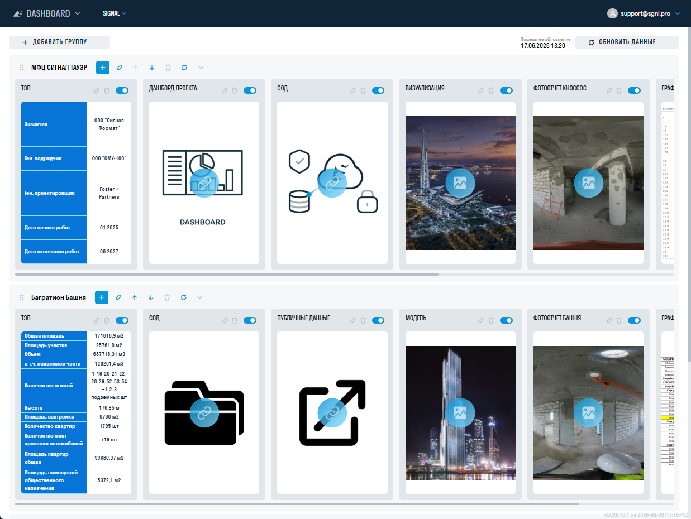
Task: Delete the Визуализация card
Action: tap(491, 90)
